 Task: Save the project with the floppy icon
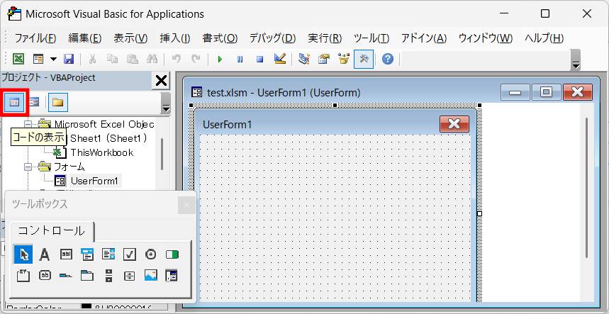(x=69, y=59)
